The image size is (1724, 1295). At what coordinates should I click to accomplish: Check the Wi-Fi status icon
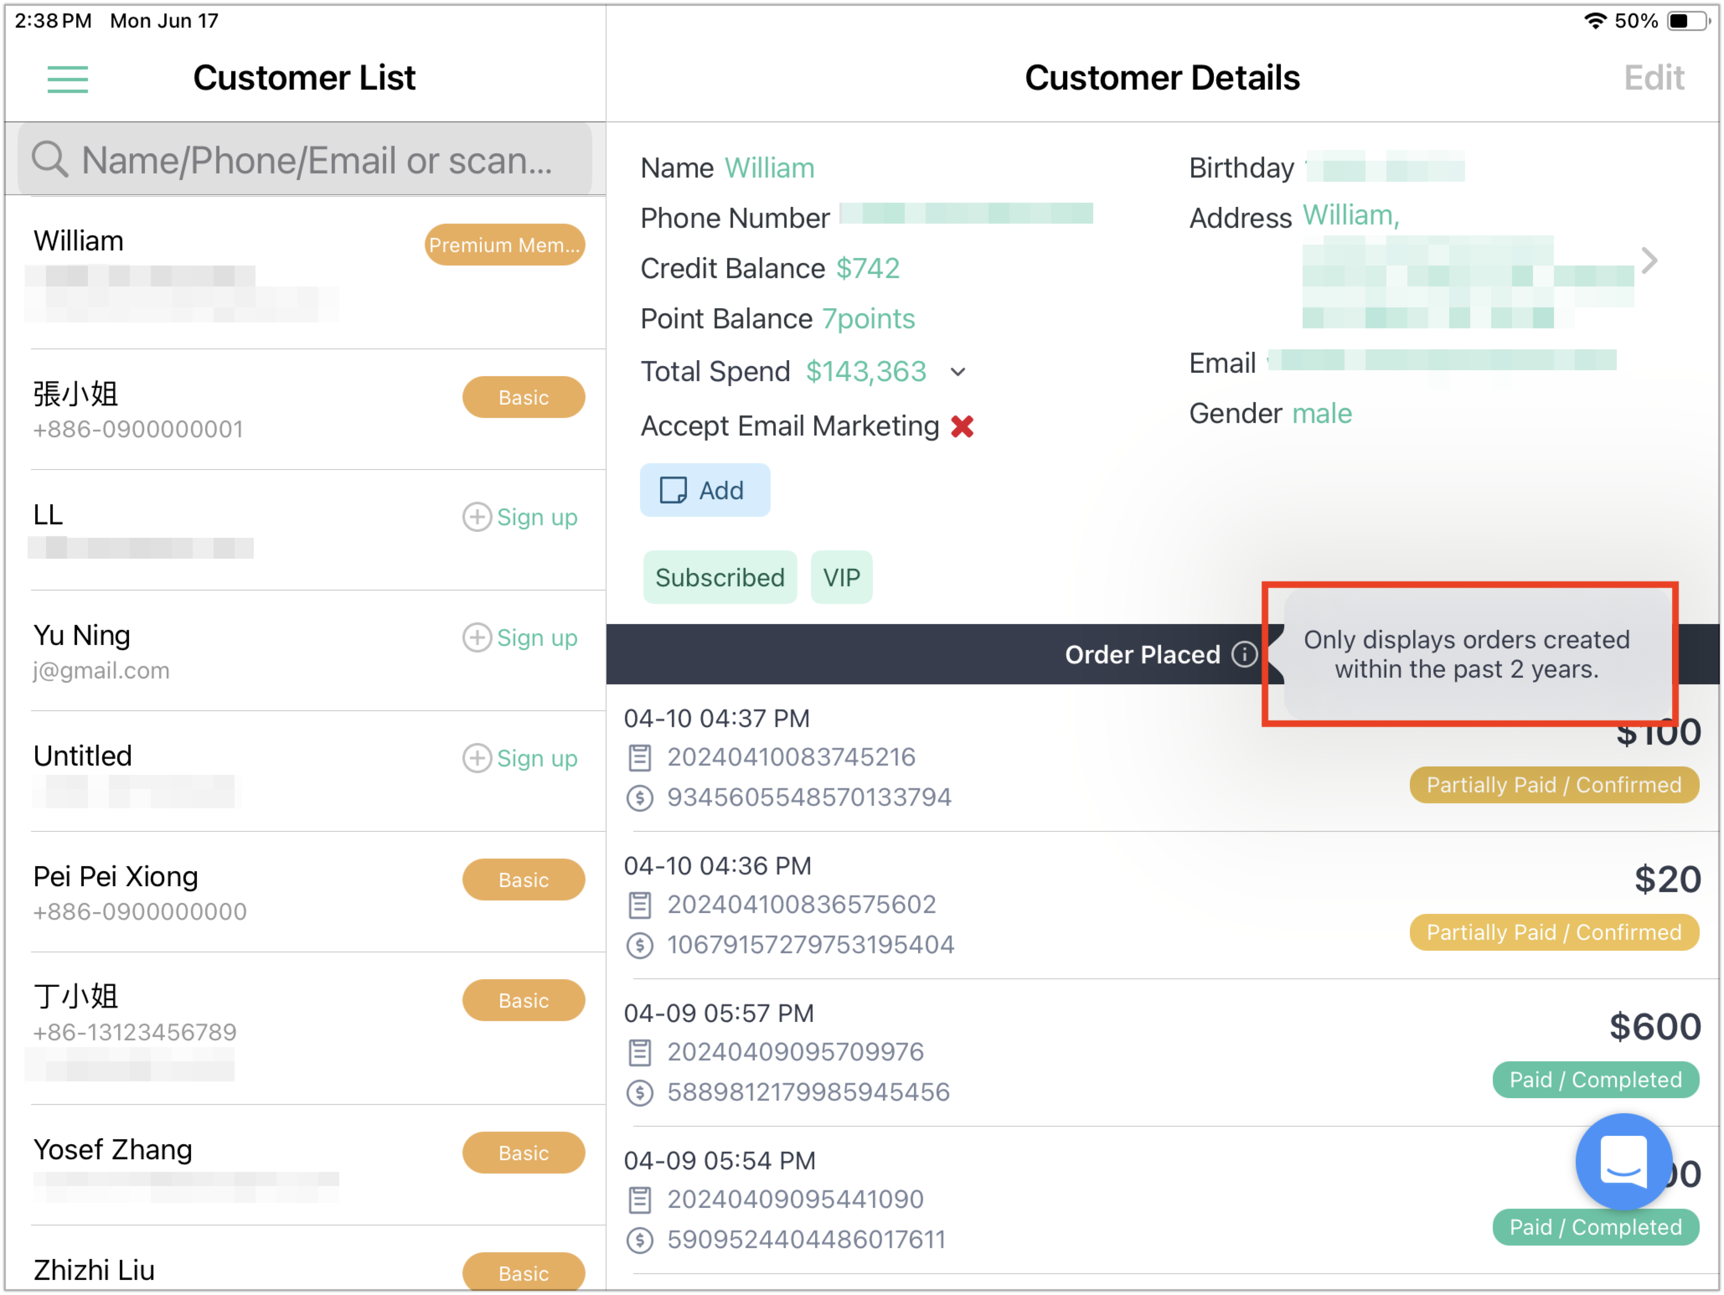pyautogui.click(x=1595, y=21)
